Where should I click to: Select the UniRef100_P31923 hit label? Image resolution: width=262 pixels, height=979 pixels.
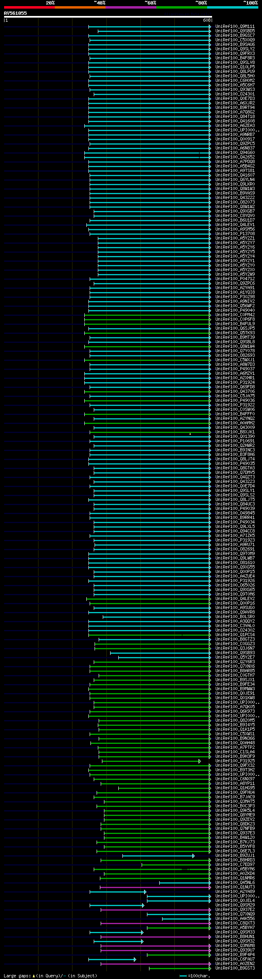tap(235, 540)
